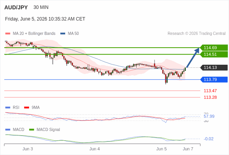Image resolution: width=229 pixels, height=155 pixels.
Task: Click the MA 50 blue legend swatch
Action: [x=63, y=34]
